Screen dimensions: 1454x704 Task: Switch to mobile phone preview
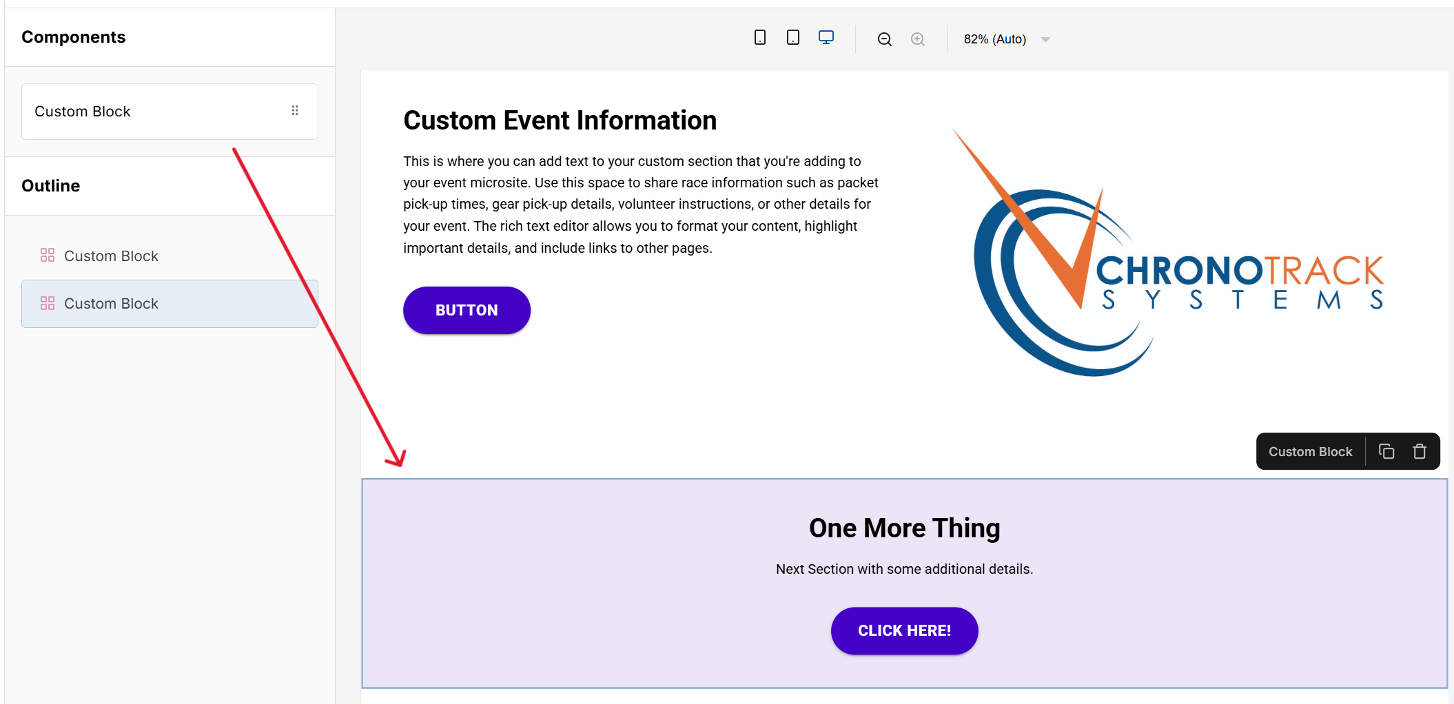[759, 38]
